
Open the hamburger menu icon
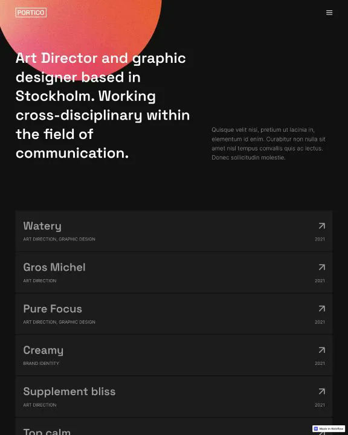point(329,13)
